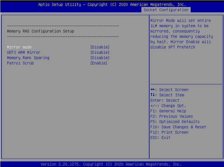Click the F5: Optimized Defaults hint

pos(175,122)
